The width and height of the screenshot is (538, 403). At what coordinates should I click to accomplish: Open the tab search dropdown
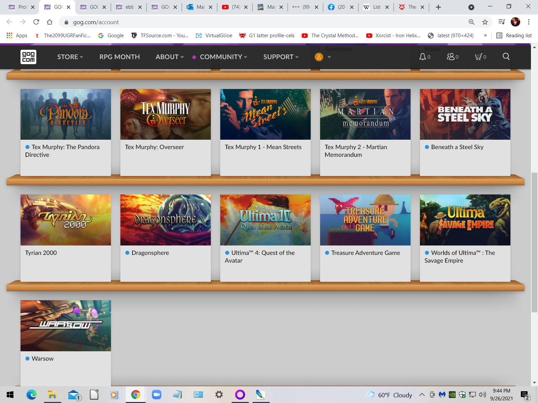471,7
